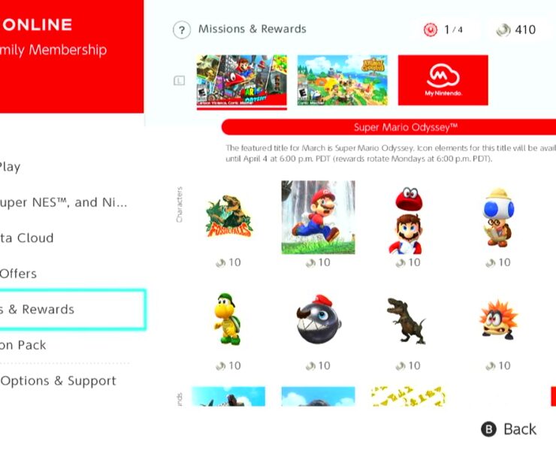The width and height of the screenshot is (556, 451).
Task: Click the question mark help icon
Action: click(x=182, y=30)
